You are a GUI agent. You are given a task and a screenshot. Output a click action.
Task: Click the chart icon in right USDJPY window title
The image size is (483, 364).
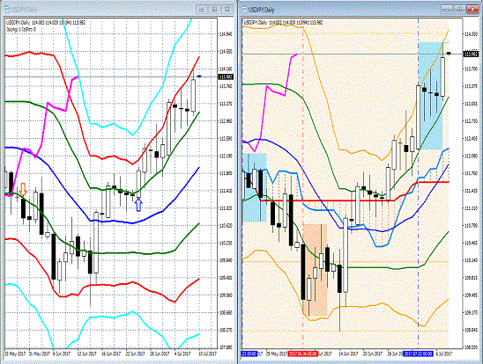[244, 10]
